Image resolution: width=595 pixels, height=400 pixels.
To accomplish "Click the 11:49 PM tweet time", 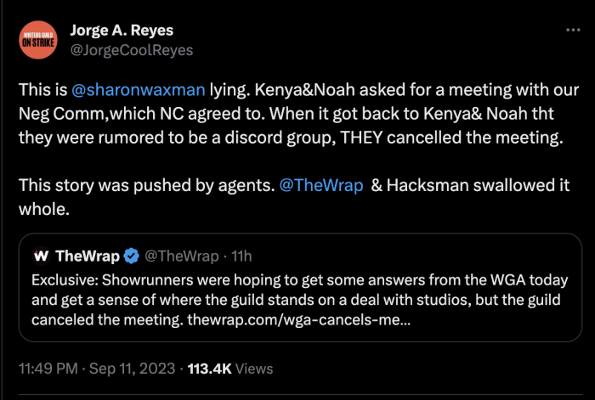I will click(x=48, y=369).
